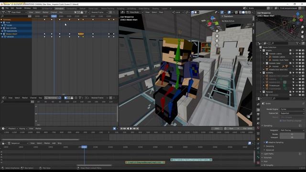
Task: Collapse the Sampling panel
Action: click(x=268, y=126)
